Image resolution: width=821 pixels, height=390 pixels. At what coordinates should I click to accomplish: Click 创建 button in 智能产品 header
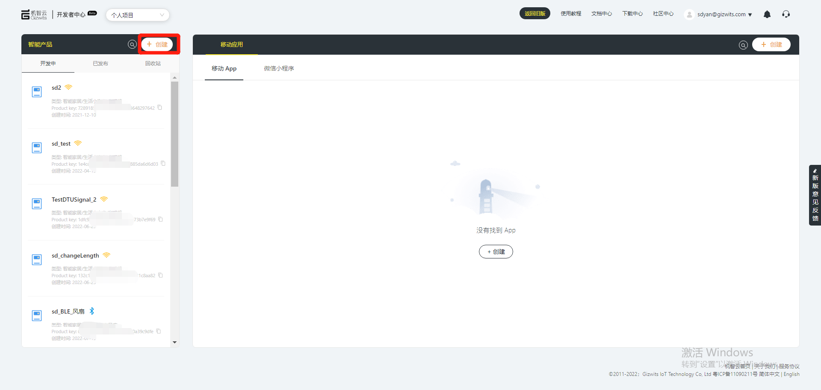pyautogui.click(x=157, y=44)
